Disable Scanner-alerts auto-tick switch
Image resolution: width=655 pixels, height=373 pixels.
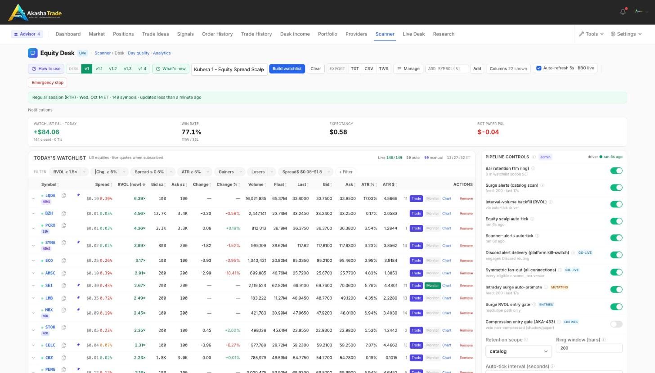click(x=616, y=238)
